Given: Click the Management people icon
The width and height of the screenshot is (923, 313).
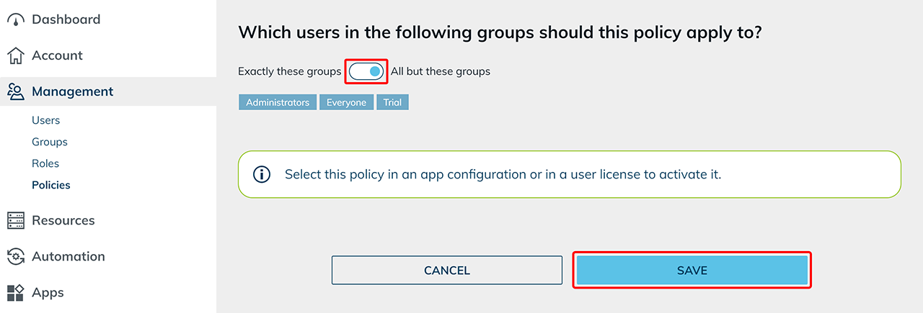Looking at the screenshot, I should (16, 91).
